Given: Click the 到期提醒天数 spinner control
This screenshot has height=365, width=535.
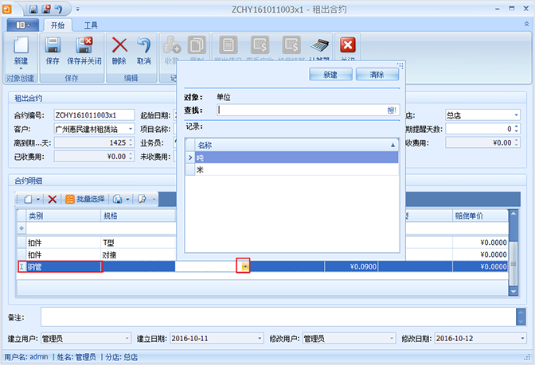Looking at the screenshot, I should (516, 129).
